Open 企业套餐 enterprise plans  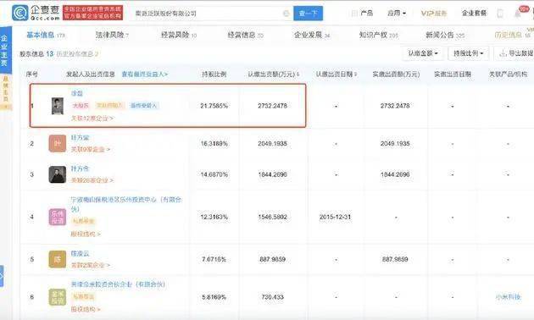(474, 14)
